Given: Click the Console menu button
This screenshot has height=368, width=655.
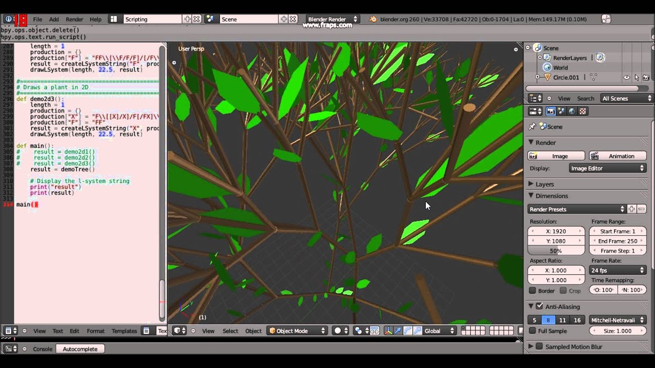Looking at the screenshot, I should pyautogui.click(x=42, y=349).
